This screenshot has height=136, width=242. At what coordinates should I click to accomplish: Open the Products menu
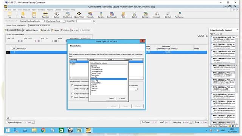pyautogui.click(x=27, y=10)
